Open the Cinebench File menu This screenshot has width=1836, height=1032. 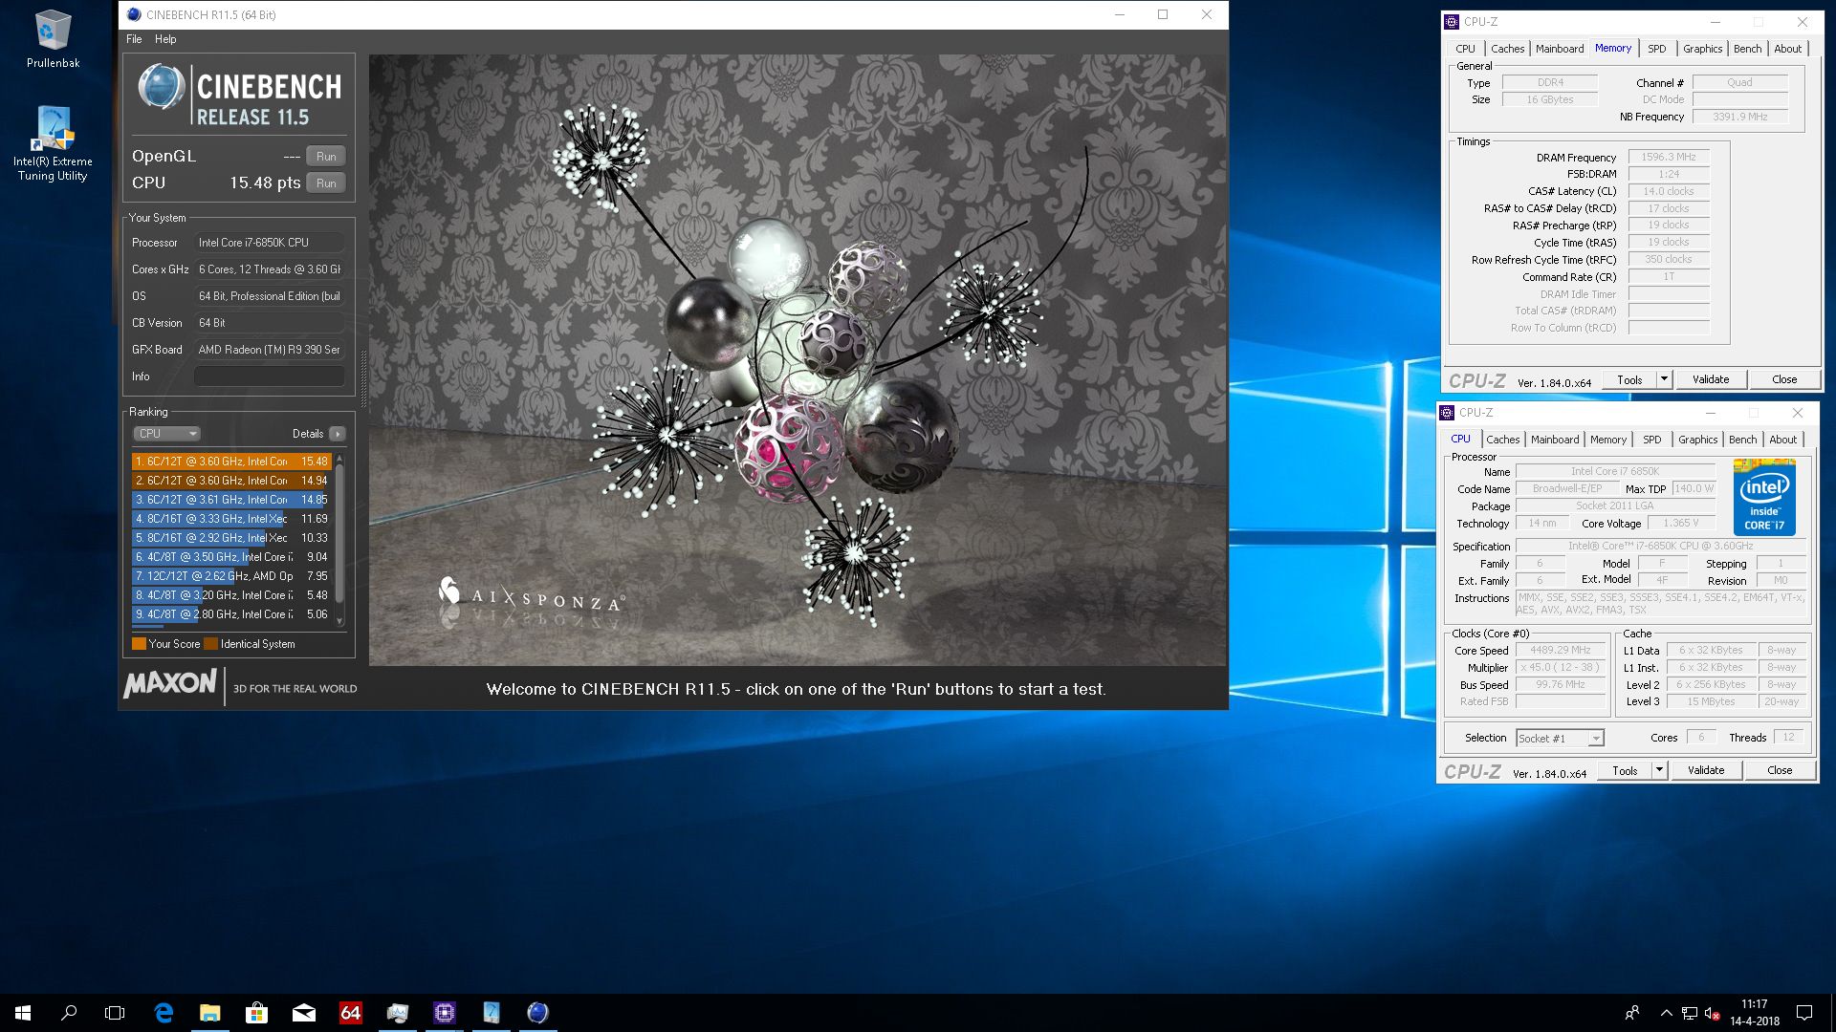click(x=134, y=39)
